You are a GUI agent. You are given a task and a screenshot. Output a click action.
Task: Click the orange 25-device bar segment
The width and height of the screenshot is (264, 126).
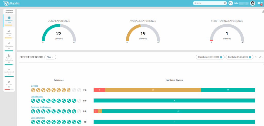(153, 90)
